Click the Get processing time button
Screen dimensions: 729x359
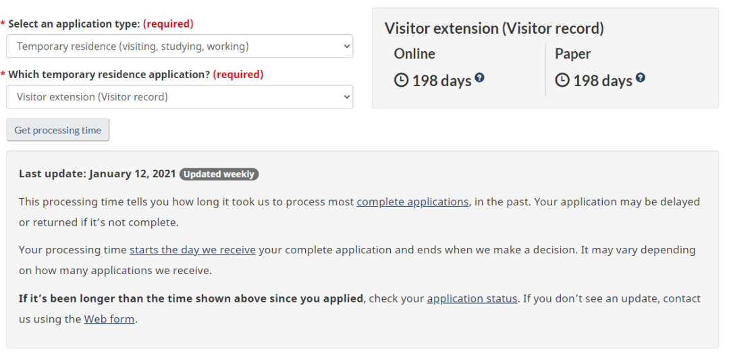click(x=57, y=130)
